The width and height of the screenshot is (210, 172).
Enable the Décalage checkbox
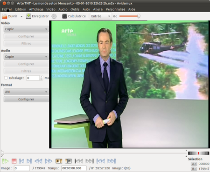point(6,78)
